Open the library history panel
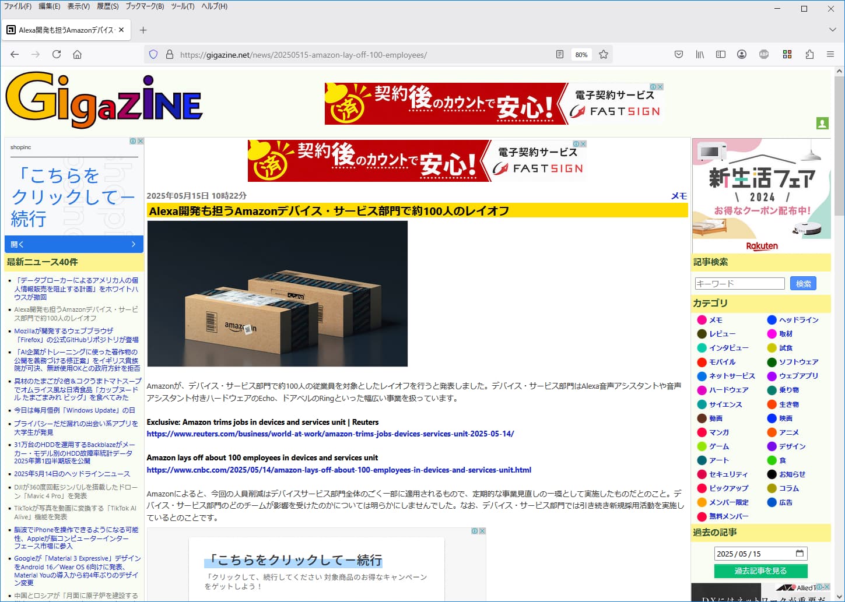 click(700, 54)
